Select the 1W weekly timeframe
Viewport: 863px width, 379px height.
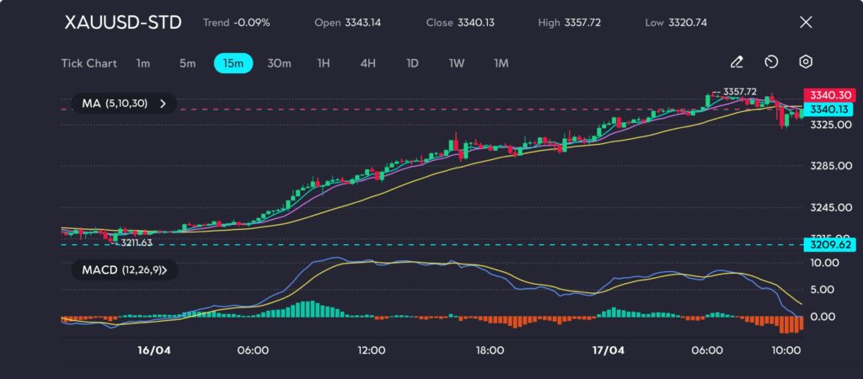pos(456,63)
